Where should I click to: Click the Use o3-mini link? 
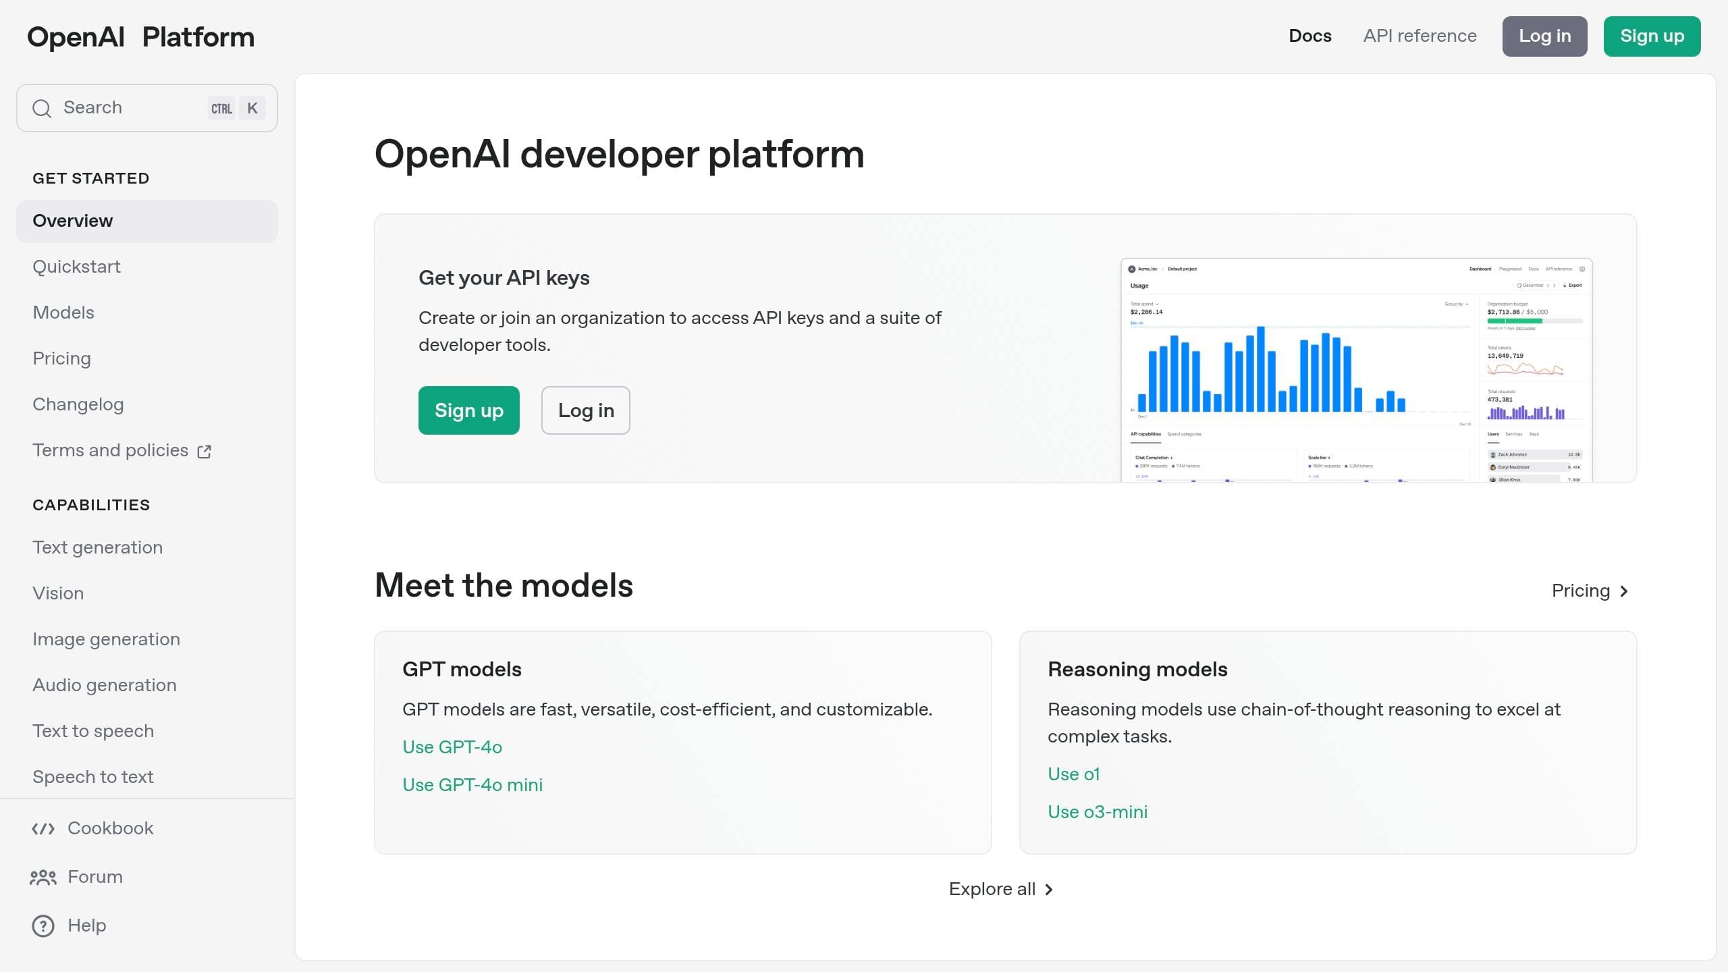[x=1098, y=812]
